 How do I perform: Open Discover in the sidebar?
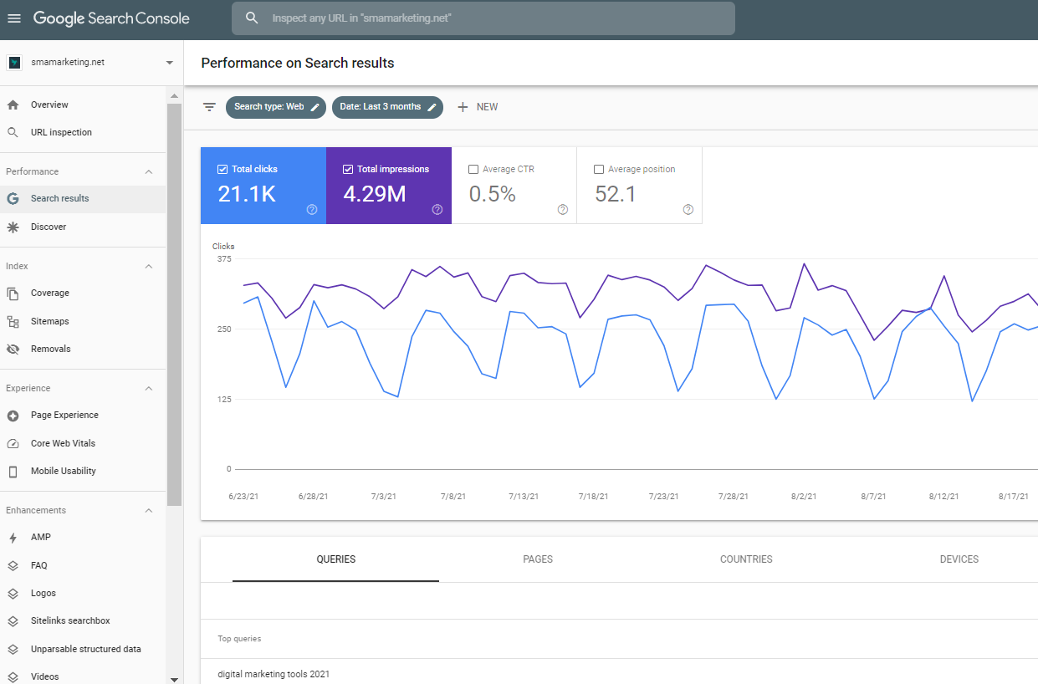pyautogui.click(x=83, y=227)
